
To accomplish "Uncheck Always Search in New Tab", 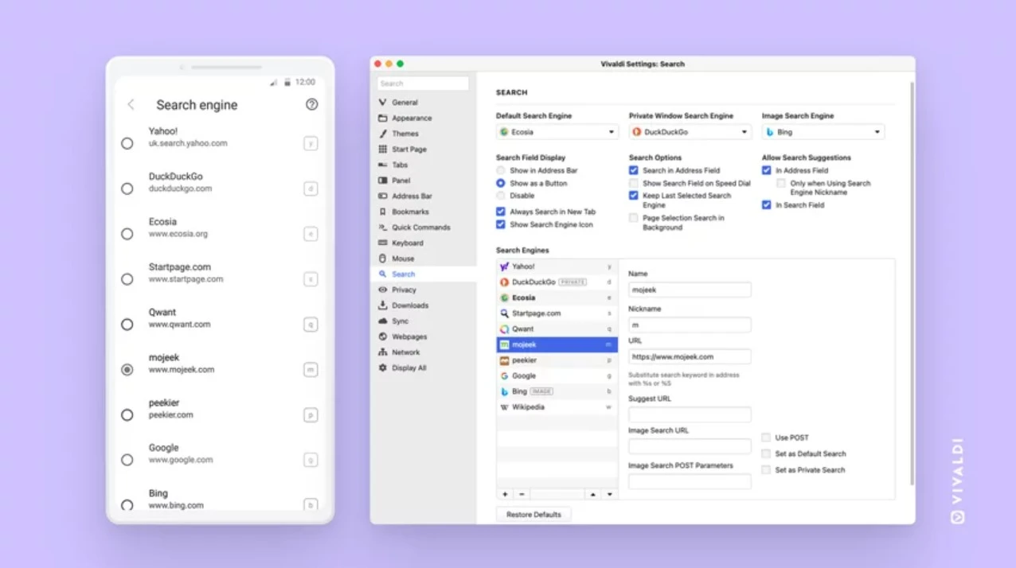I will pos(501,212).
